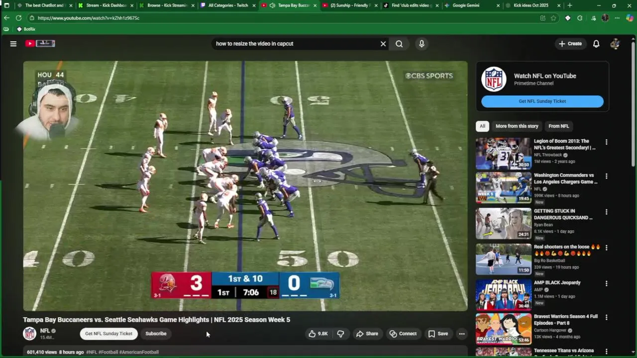Open the YouTube guide hamburger menu
Viewport: 637px width, 358px height.
tap(13, 44)
